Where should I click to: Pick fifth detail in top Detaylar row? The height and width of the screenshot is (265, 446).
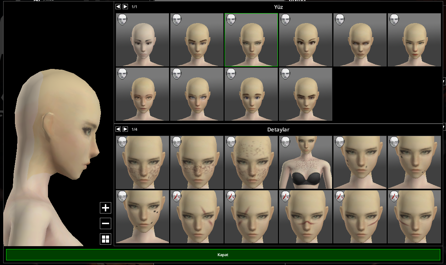click(x=360, y=162)
